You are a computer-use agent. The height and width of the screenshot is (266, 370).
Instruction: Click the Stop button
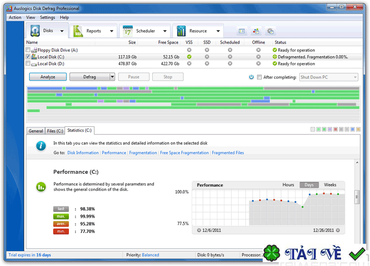[168, 77]
